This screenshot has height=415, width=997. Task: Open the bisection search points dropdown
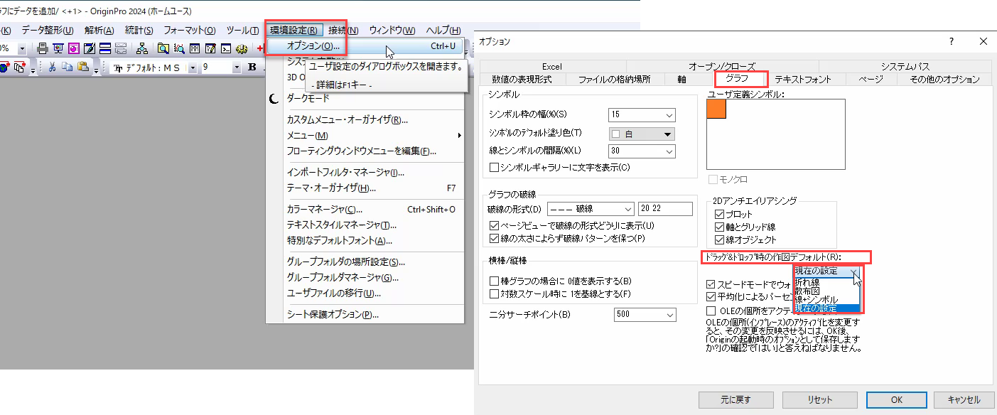(x=669, y=314)
